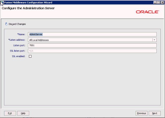Click the 'SSL listen port:' label
Screen dimensions: 165x118
click(x=18, y=51)
